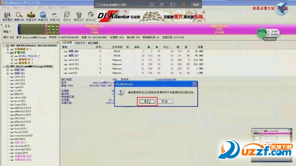
Task: Click the Save Changes (保存更改) toolbar icon
Action: click(7, 16)
